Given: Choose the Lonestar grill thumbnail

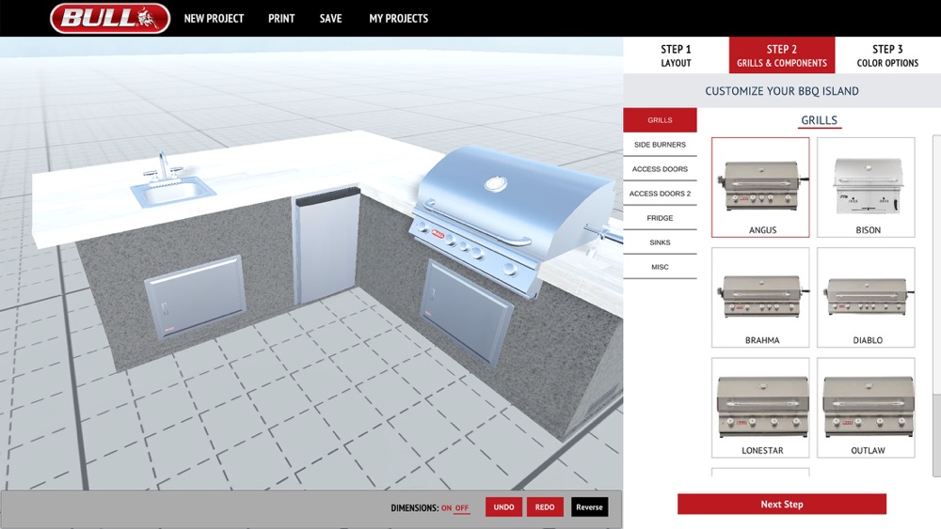Looking at the screenshot, I should click(760, 408).
